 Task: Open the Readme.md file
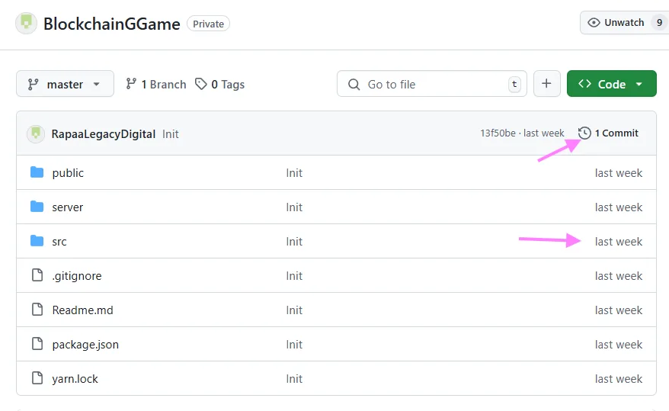(83, 310)
